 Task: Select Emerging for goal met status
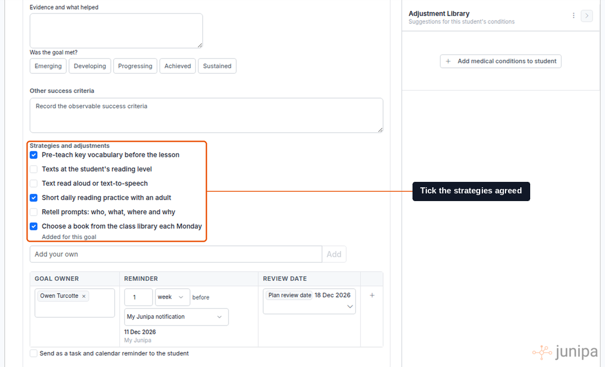click(x=48, y=66)
